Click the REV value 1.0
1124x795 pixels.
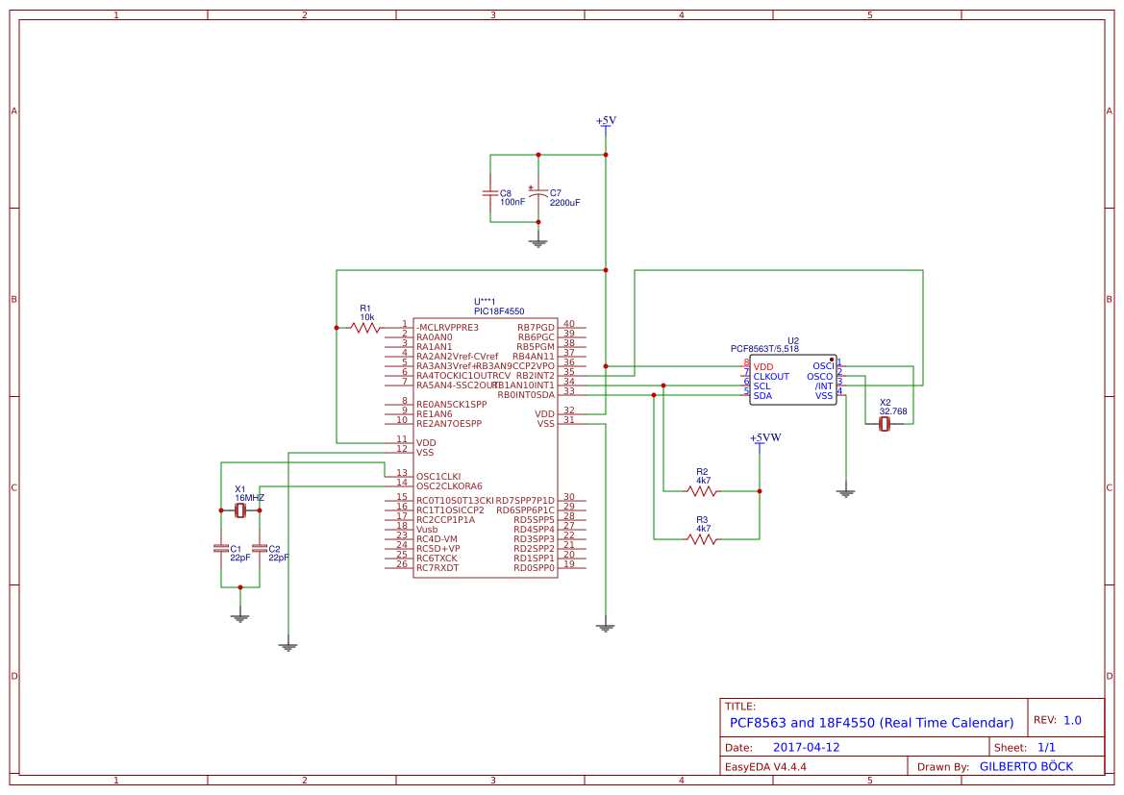pos(1072,720)
